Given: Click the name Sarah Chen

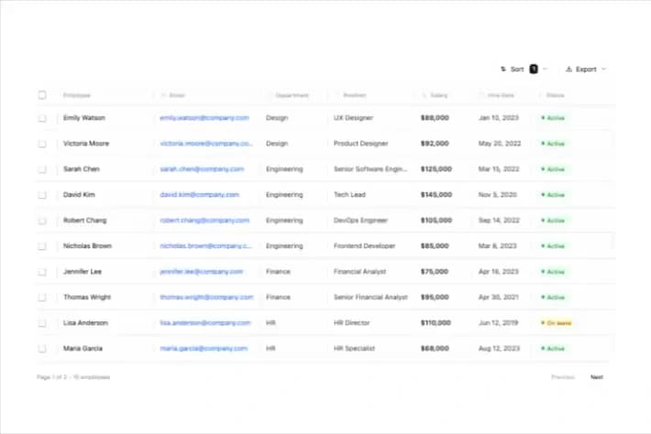Looking at the screenshot, I should 82,169.
